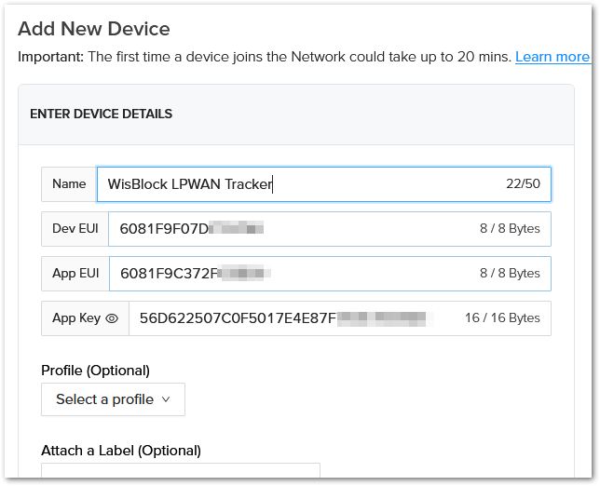
Task: Click the 16 / 16 Bytes counter
Action: [x=502, y=318]
